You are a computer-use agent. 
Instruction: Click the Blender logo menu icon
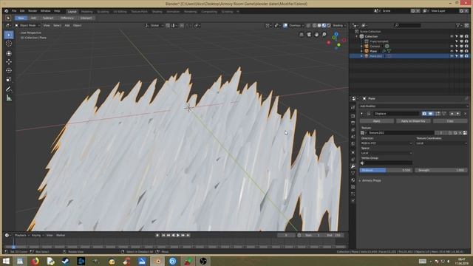[x=7, y=11]
